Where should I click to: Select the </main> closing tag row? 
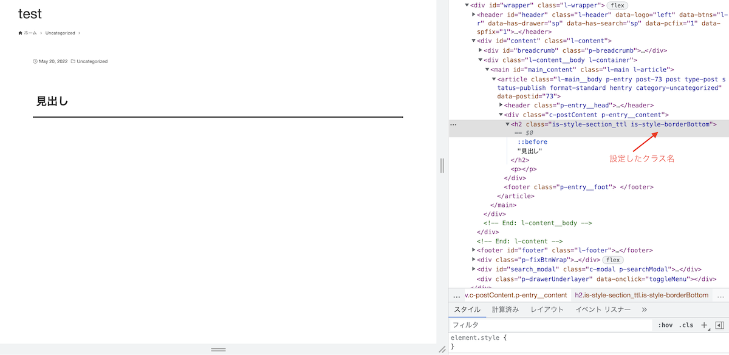503,205
